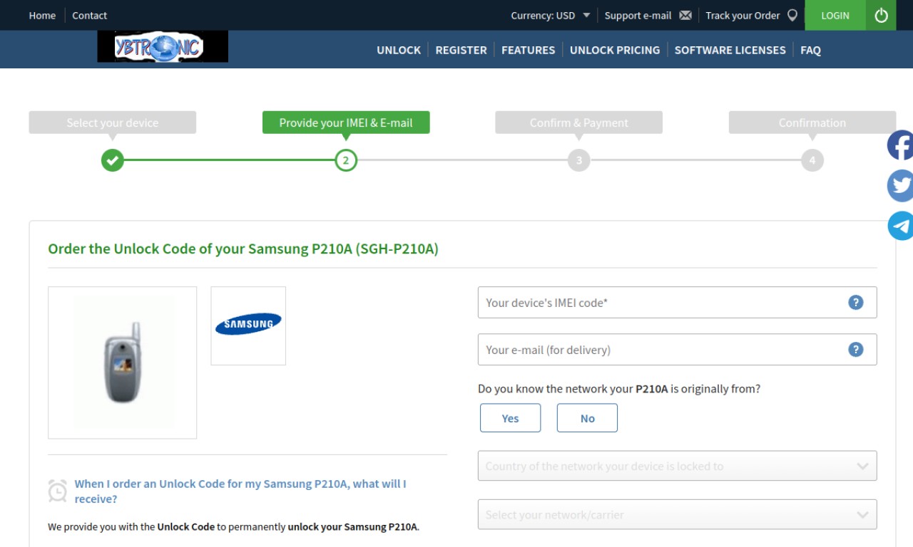This screenshot has width=913, height=547.
Task: Open the UNLOCK menu item
Action: point(399,50)
